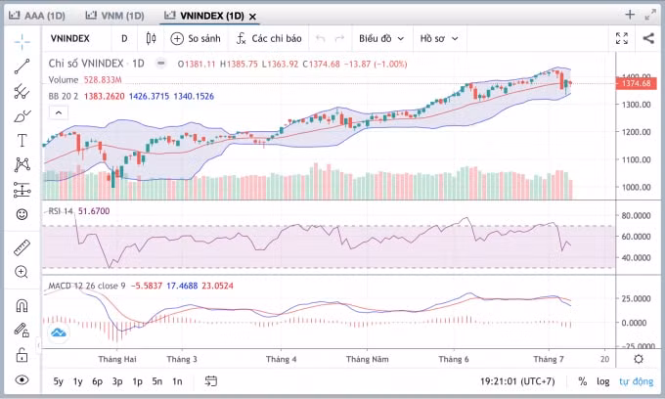The width and height of the screenshot is (665, 399).
Task: Select the 5n time range
Action: coord(156,381)
